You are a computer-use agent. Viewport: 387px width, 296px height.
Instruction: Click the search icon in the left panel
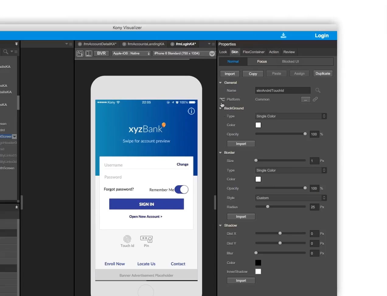point(5,52)
